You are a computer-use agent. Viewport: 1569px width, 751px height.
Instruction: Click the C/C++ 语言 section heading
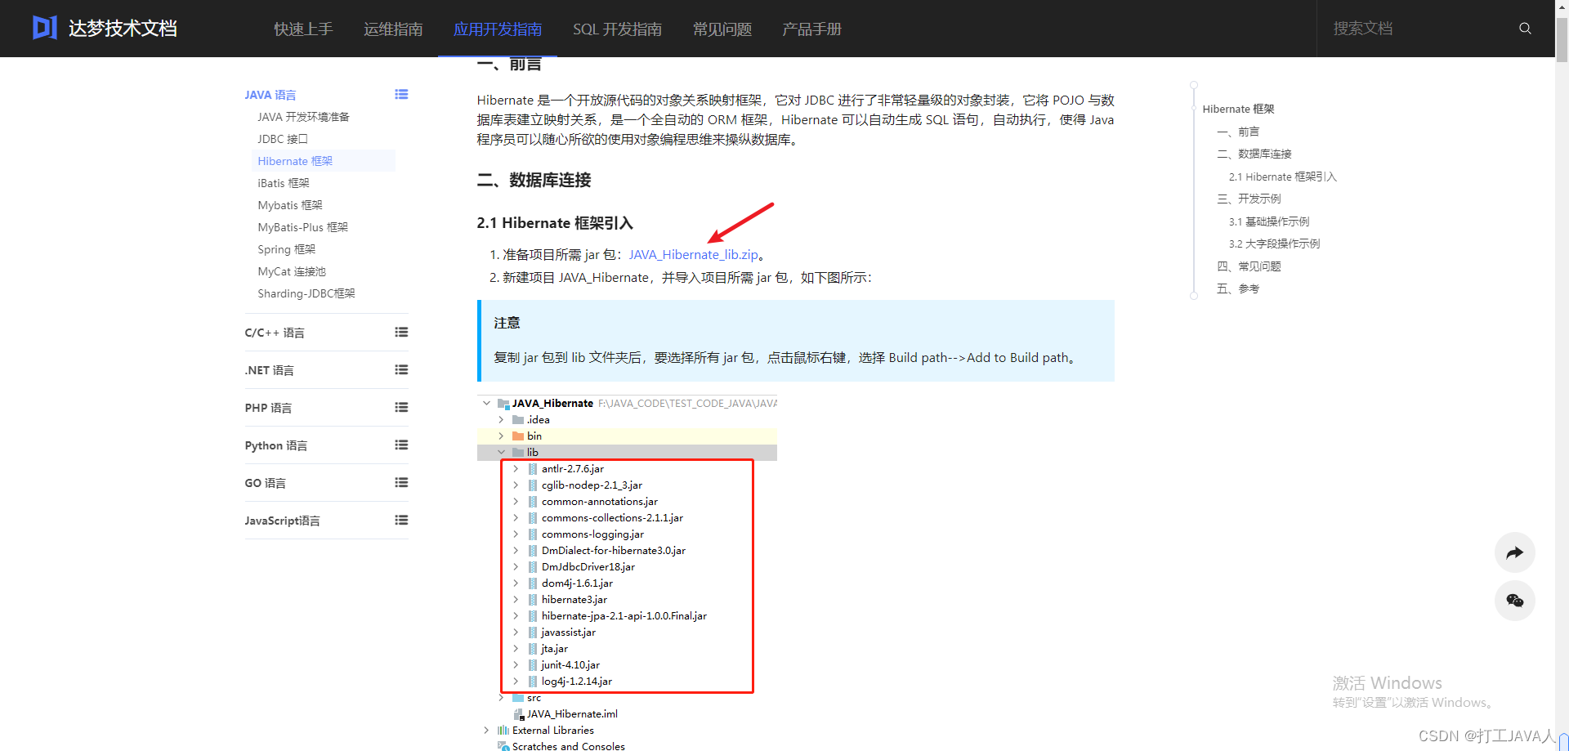click(x=275, y=333)
